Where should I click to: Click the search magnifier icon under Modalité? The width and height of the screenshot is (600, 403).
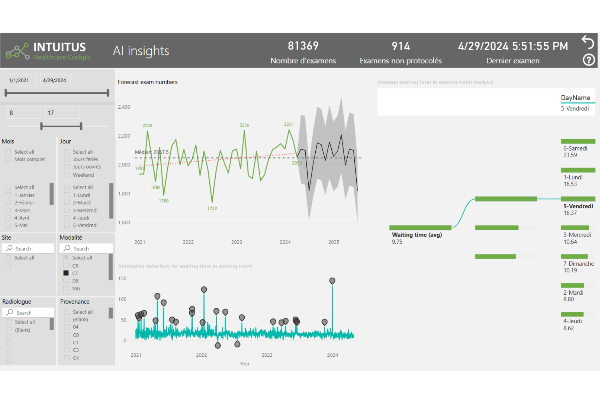[67, 248]
